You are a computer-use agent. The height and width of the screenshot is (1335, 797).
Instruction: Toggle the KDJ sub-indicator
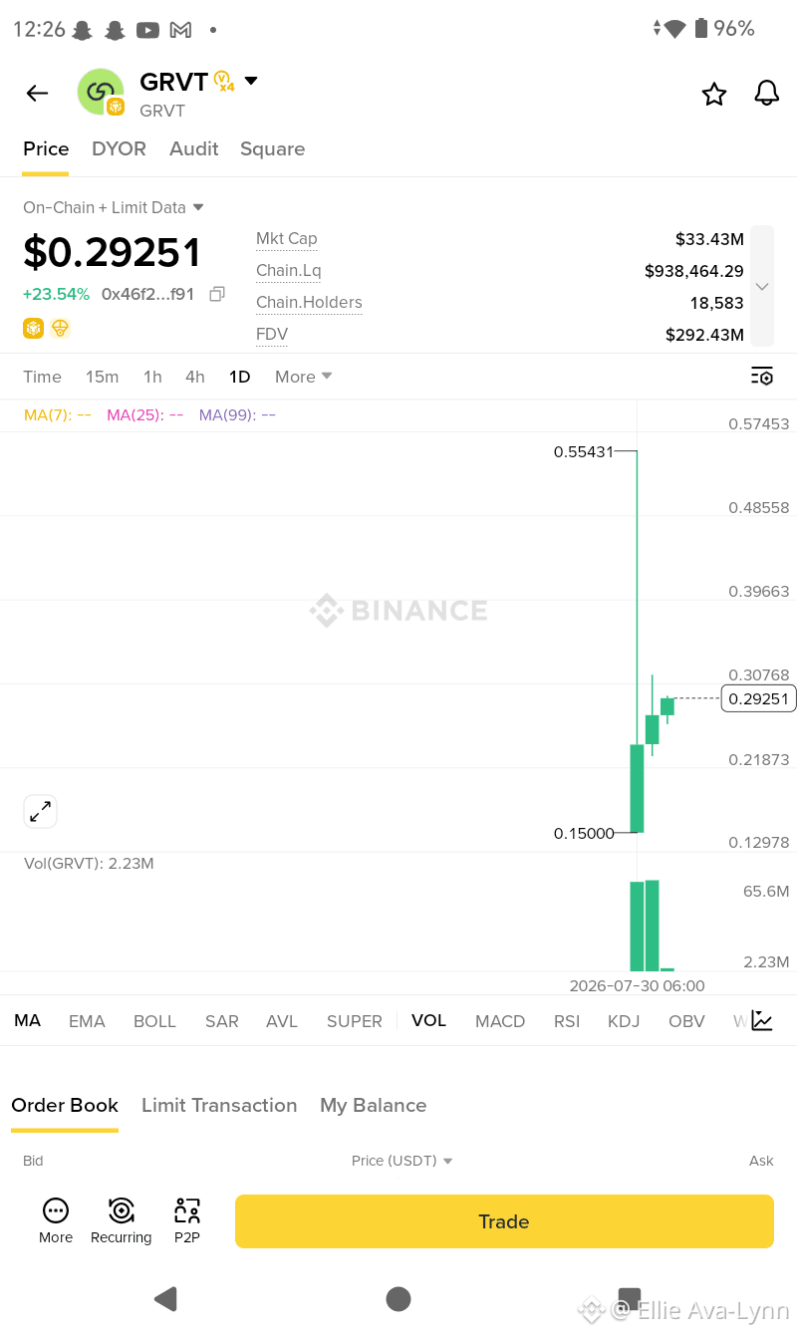coord(624,1021)
